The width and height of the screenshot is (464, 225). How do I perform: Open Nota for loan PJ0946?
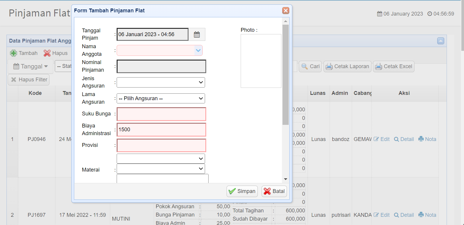click(x=427, y=139)
